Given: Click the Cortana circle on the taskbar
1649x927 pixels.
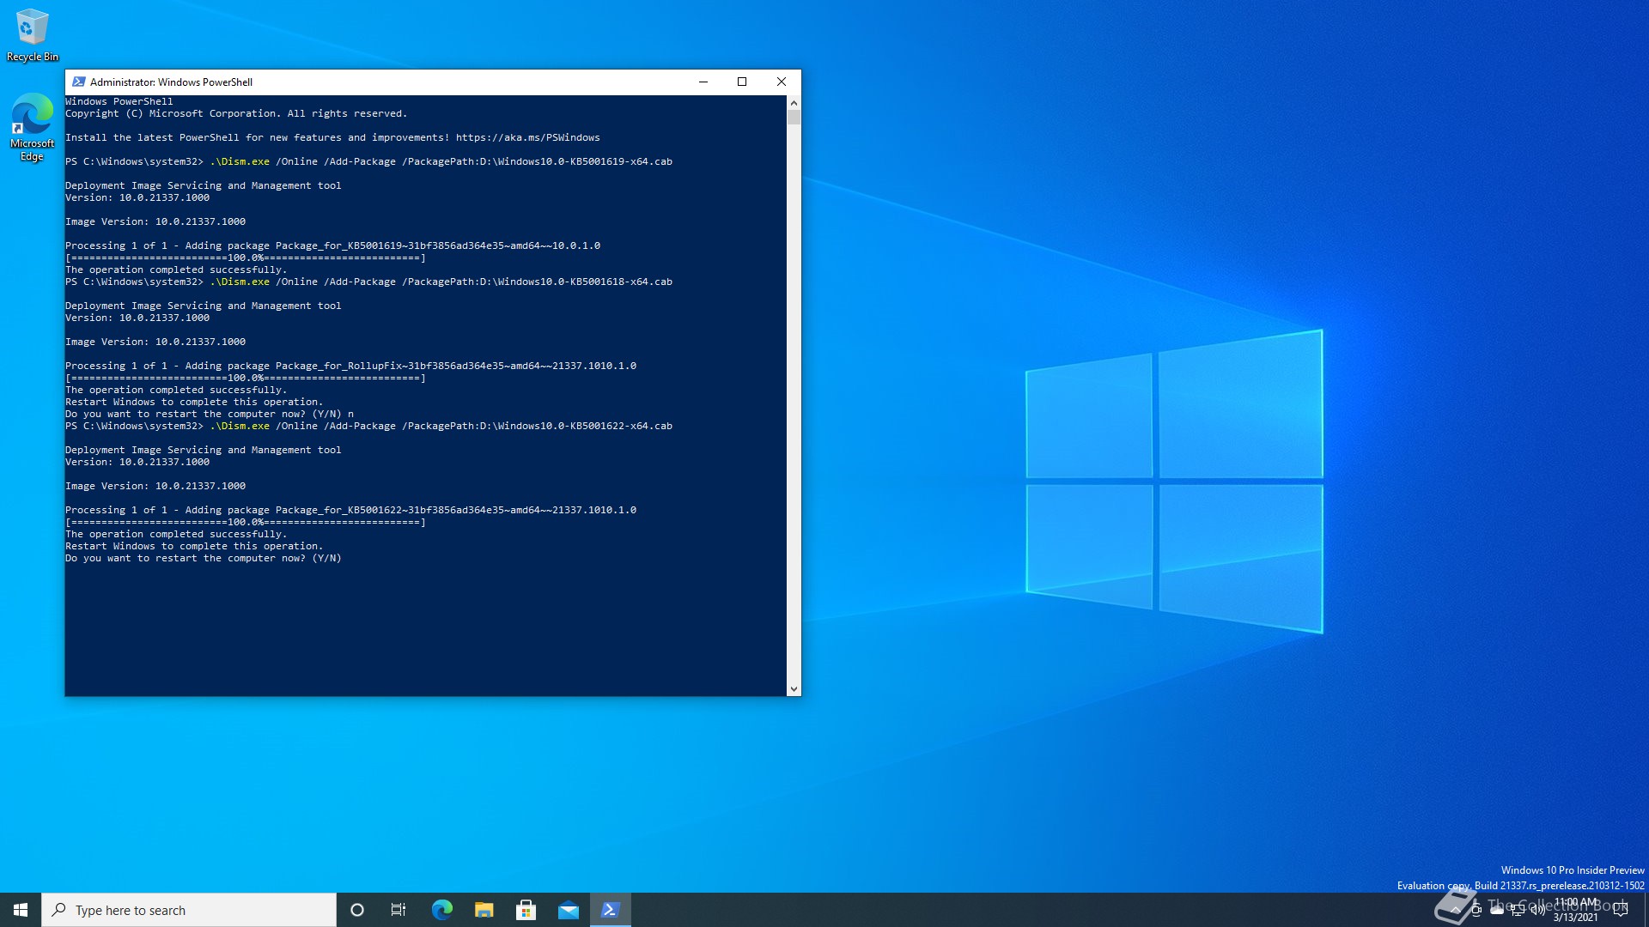Looking at the screenshot, I should 357,910.
